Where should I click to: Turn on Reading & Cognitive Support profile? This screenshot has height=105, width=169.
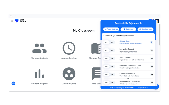tap(112, 67)
